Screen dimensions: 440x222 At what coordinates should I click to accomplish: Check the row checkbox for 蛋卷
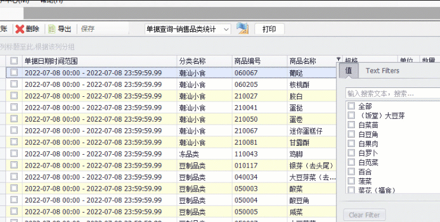(14, 119)
